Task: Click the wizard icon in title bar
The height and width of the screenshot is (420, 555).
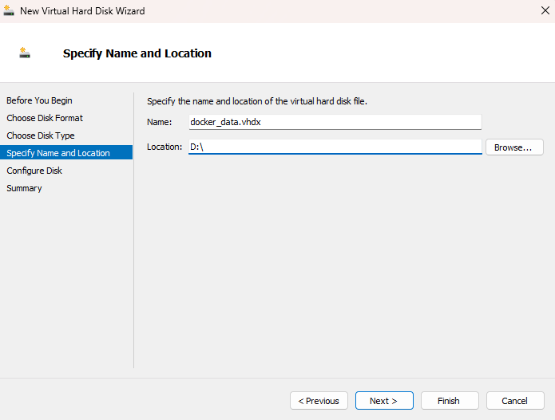Action: 9,10
